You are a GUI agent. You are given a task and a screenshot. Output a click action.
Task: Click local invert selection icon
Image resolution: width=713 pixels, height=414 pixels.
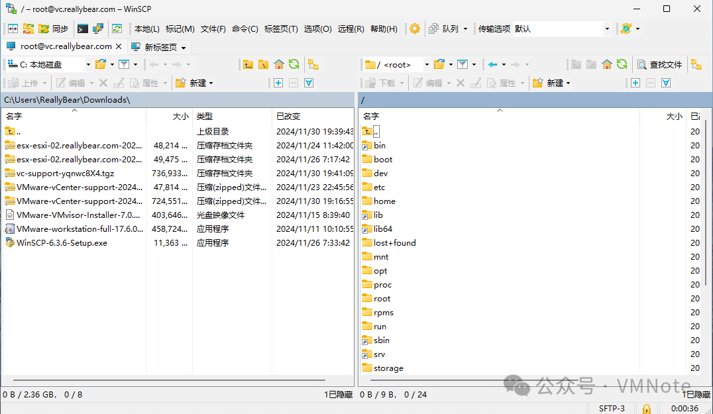point(309,83)
